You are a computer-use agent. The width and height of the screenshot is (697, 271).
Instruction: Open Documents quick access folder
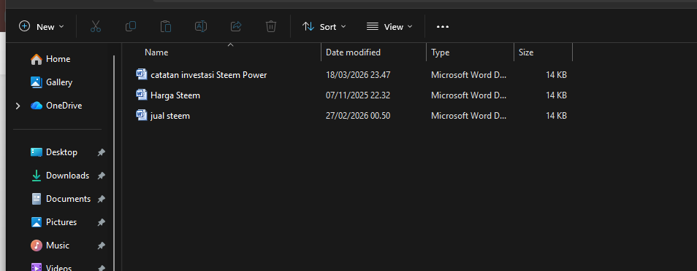(68, 199)
